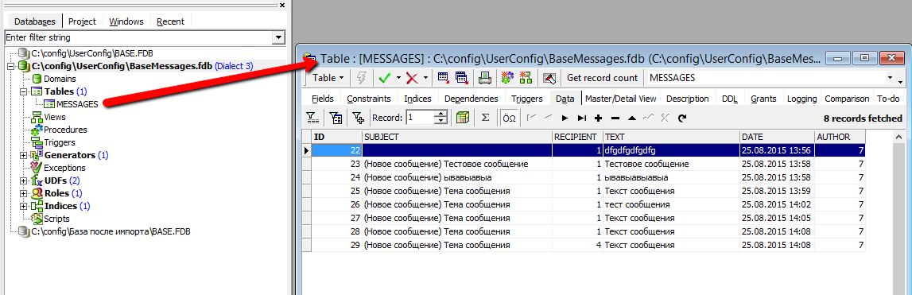Click the Enter filter string field
The image size is (912, 295).
click(x=138, y=38)
